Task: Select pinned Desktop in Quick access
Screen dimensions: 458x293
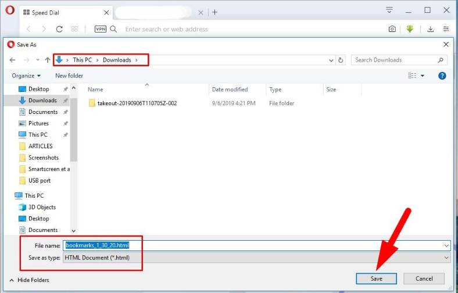Action: pyautogui.click(x=38, y=89)
